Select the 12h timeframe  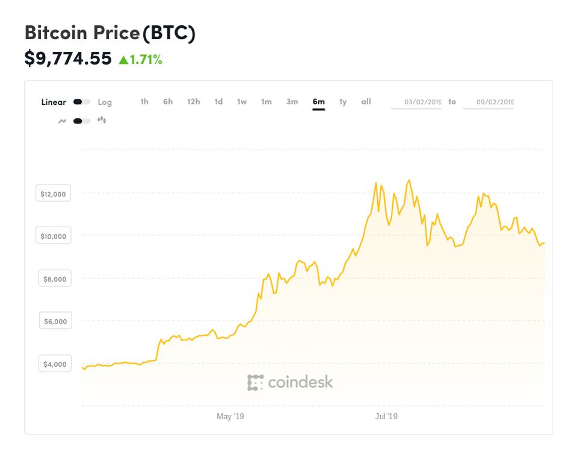pyautogui.click(x=193, y=102)
